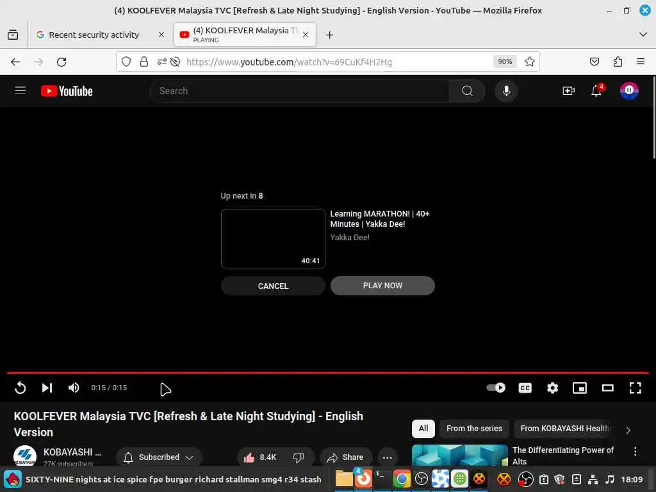
Task: Open The Differentiating Power of Alts thumbnail
Action: pos(460,455)
